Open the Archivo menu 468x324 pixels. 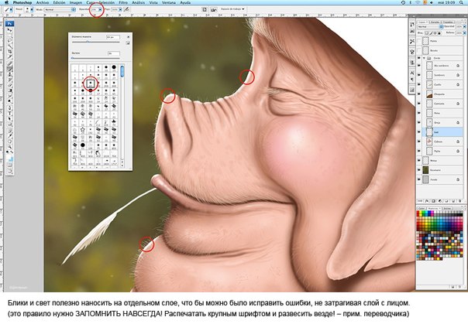(x=43, y=2)
